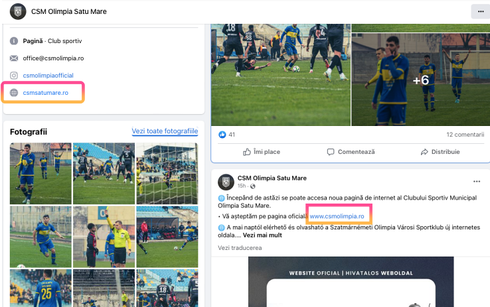490x307 pixels.
Task: Open the +6 more photos thumbnail
Action: [x=421, y=80]
